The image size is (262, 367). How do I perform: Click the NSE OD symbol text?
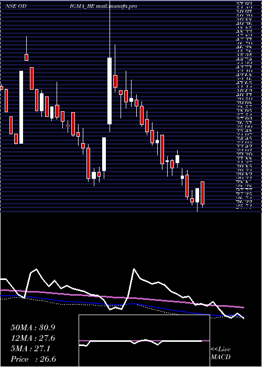coord(15,6)
